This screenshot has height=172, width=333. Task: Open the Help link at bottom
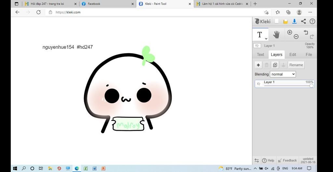[x=268, y=161]
